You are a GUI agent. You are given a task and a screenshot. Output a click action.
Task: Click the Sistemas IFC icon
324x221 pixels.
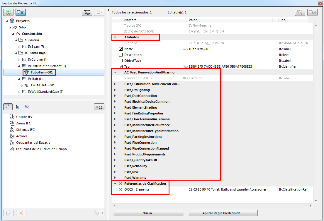[12, 130]
